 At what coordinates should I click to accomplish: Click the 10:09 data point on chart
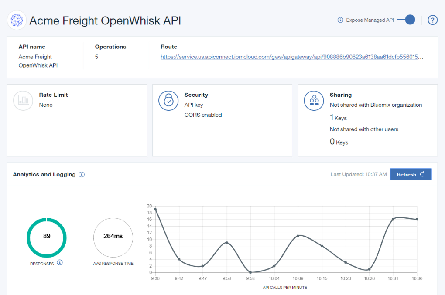click(298, 236)
